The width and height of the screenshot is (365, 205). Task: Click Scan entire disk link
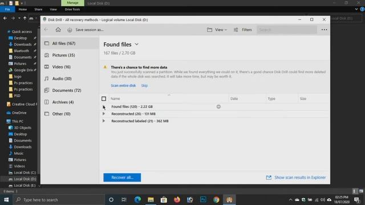[123, 85]
